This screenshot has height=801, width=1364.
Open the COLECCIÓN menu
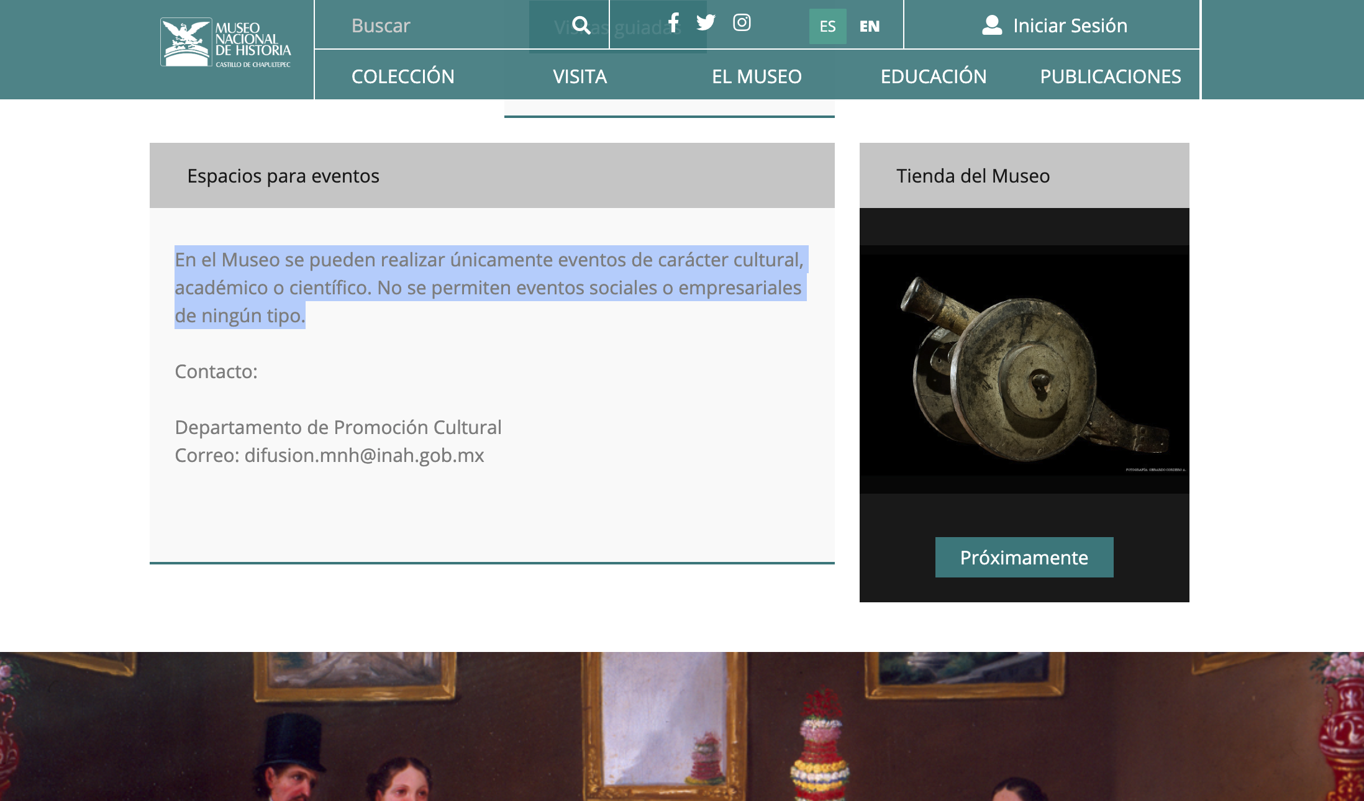pos(403,76)
